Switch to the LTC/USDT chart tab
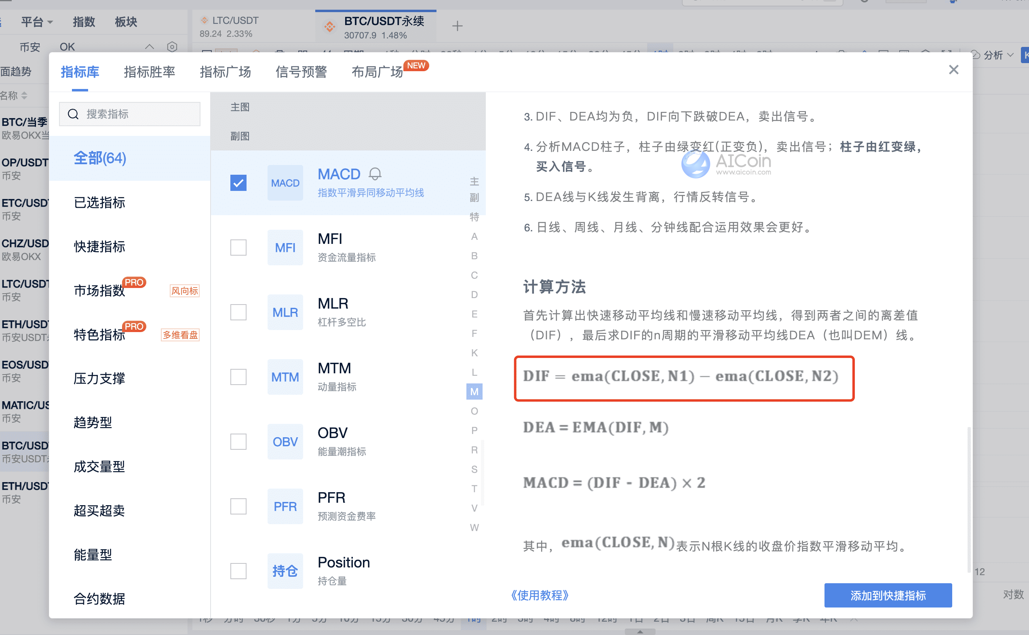 click(253, 26)
